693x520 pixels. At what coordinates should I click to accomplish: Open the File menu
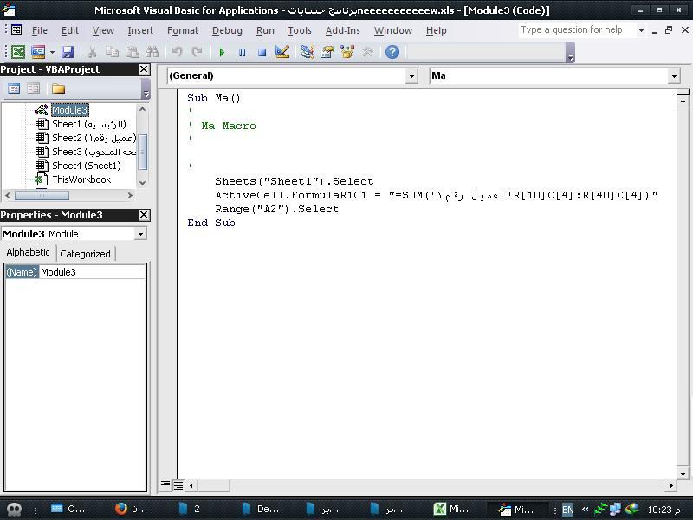[x=39, y=30]
